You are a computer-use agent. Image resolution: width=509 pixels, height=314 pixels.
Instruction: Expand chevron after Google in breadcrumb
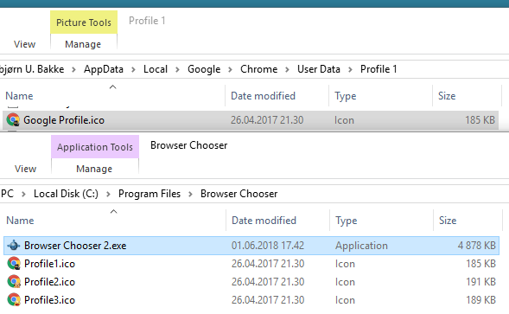click(x=230, y=69)
